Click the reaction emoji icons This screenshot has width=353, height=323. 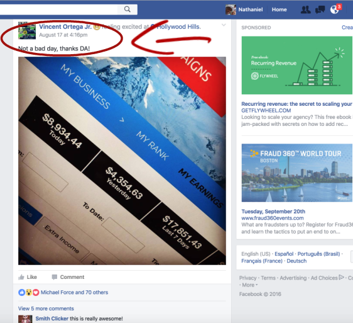tap(29, 292)
